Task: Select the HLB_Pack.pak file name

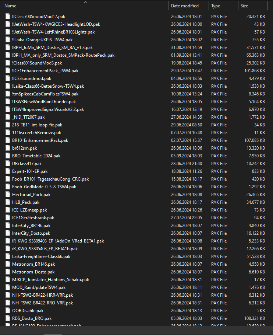Action: tap(26, 202)
